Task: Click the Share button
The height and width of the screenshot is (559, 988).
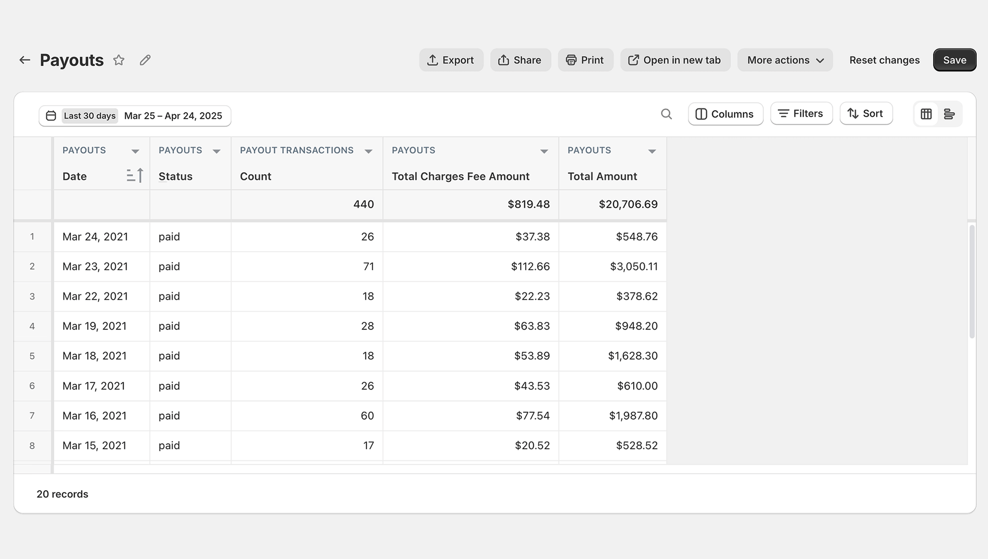Action: 520,60
